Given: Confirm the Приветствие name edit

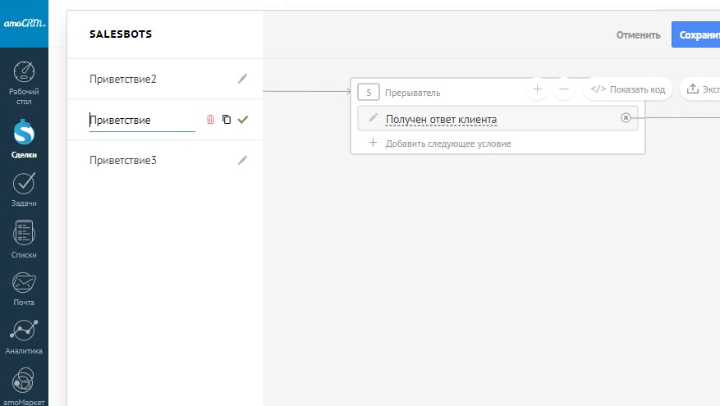Looking at the screenshot, I should [x=243, y=120].
